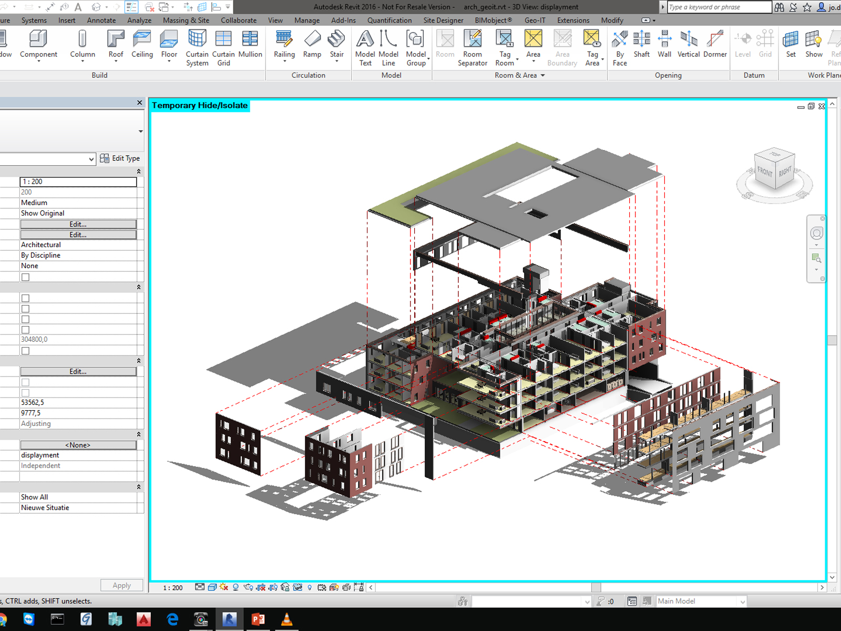The width and height of the screenshot is (841, 631).
Task: Collapse the top properties section with the arrow above the 1 : 200 row
Action: pos(139,171)
